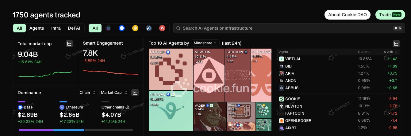
Task: Click the blue Ethereum dominance color marker
Action: [x=63, y=102]
